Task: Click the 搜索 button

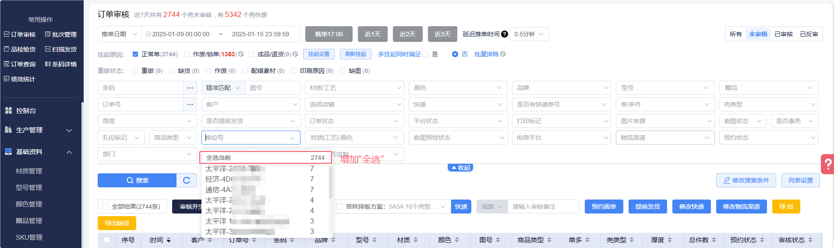Action: point(137,180)
